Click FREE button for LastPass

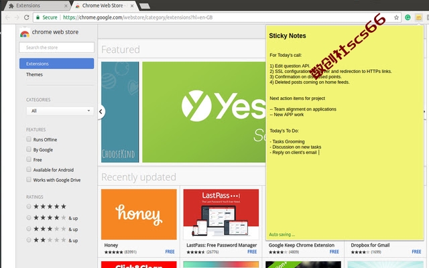pyautogui.click(x=252, y=252)
